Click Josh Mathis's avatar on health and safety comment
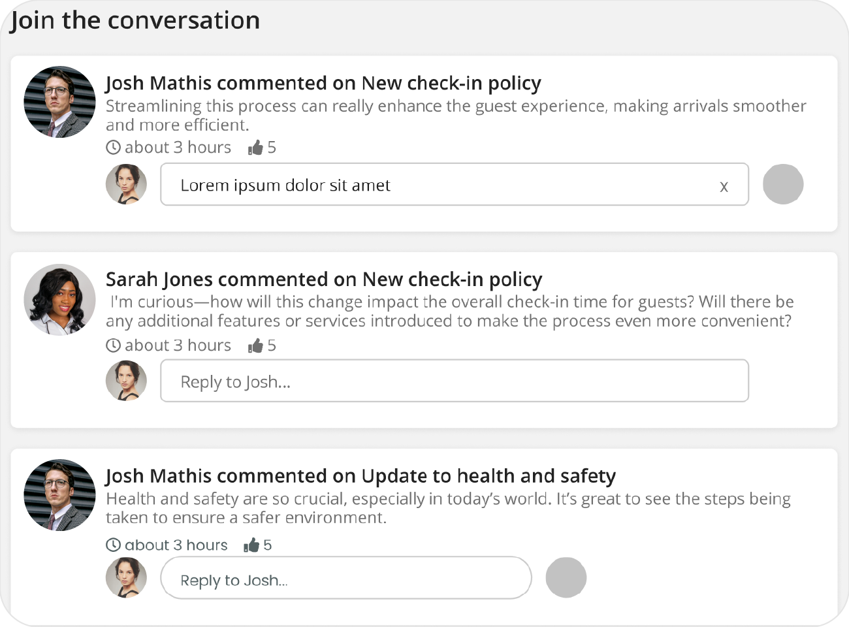Viewport: 849px width, 627px height. pos(59,495)
